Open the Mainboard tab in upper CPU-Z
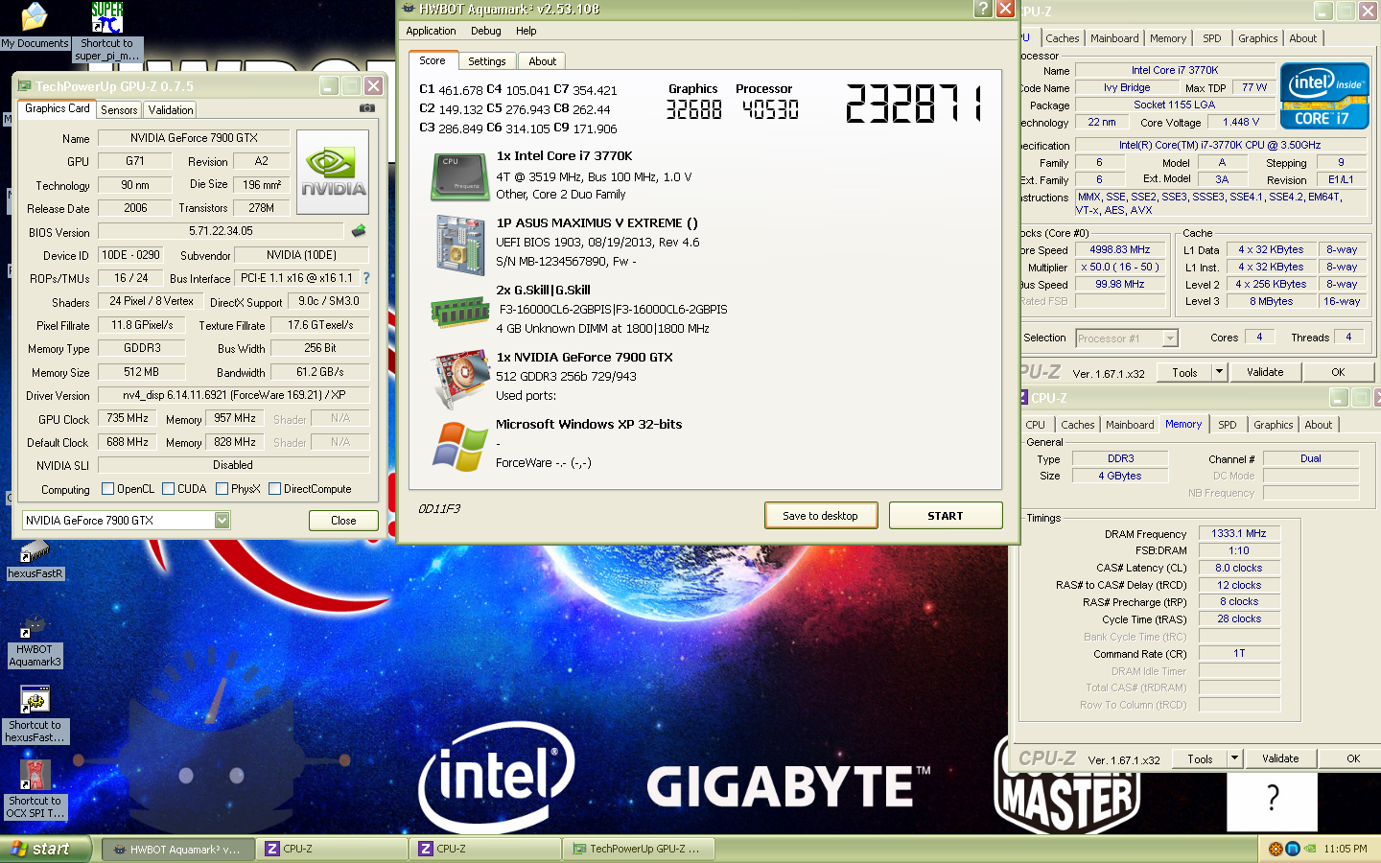The width and height of the screenshot is (1381, 863). point(1114,38)
